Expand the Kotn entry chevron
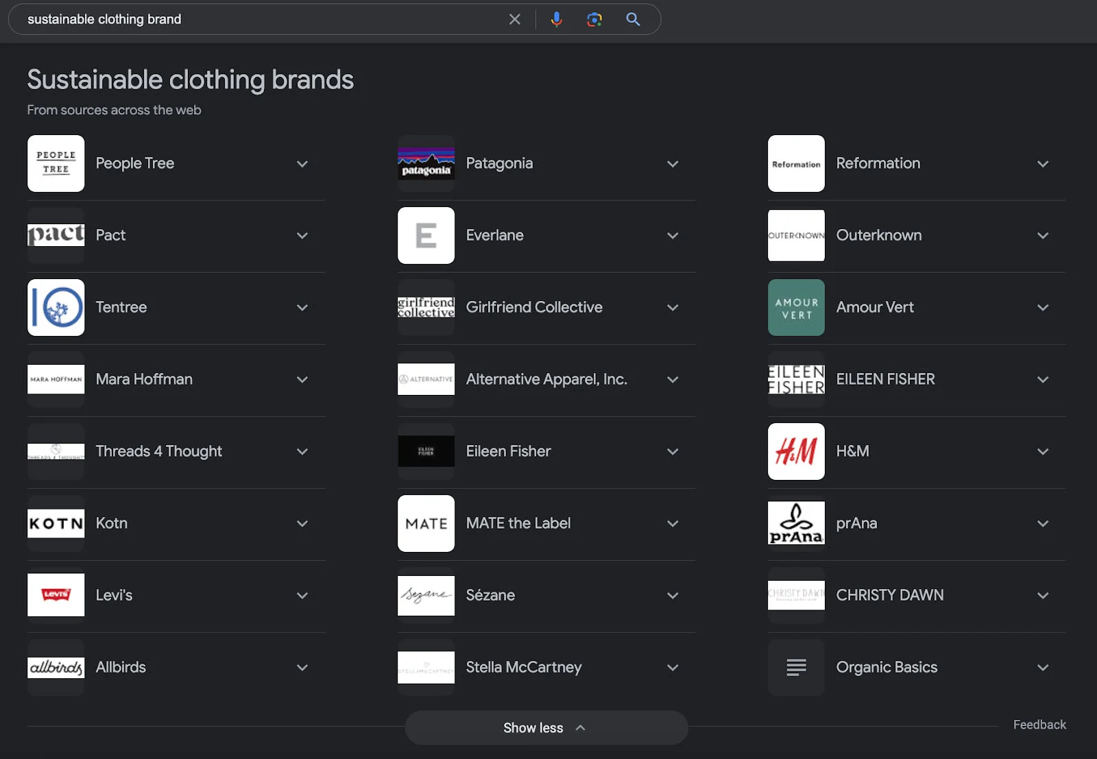The height and width of the screenshot is (759, 1097). 302,524
